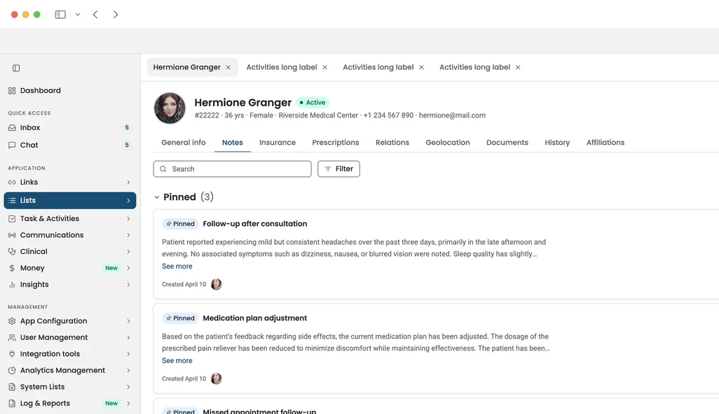Click the Active status badge
The height and width of the screenshot is (414, 719).
(313, 103)
